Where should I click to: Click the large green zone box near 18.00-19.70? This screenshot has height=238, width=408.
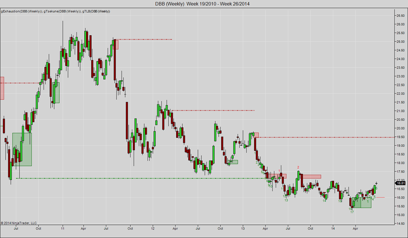click(22, 149)
